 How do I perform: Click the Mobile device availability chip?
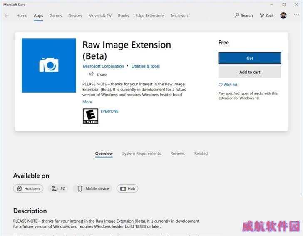coord(93,188)
